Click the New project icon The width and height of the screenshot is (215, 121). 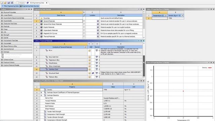pos(2,3)
